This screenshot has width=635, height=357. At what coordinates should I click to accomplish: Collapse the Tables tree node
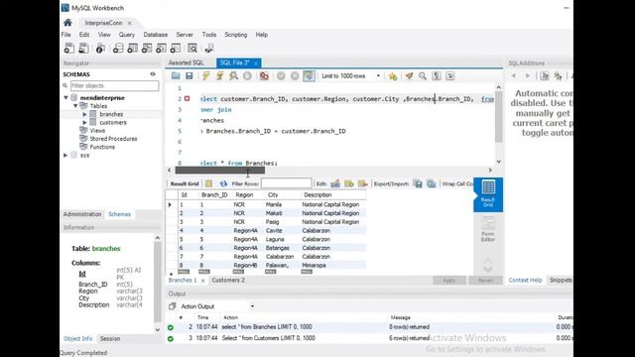point(75,106)
